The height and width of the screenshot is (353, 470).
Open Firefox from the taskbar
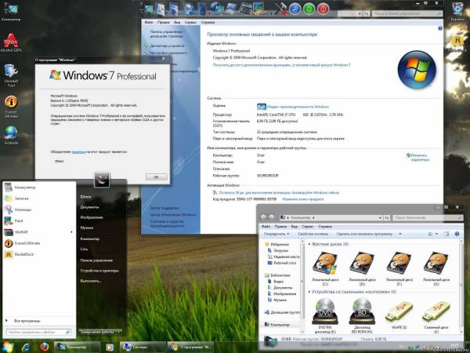(45, 347)
